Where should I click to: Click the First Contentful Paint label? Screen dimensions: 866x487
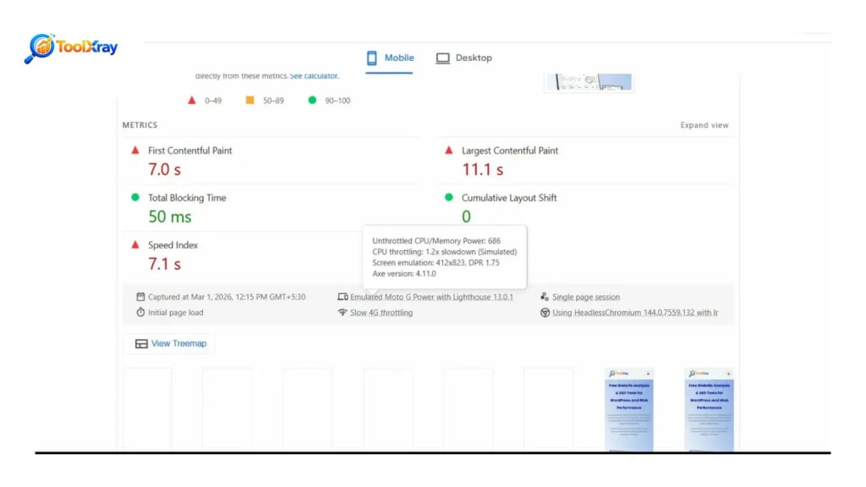(190, 150)
